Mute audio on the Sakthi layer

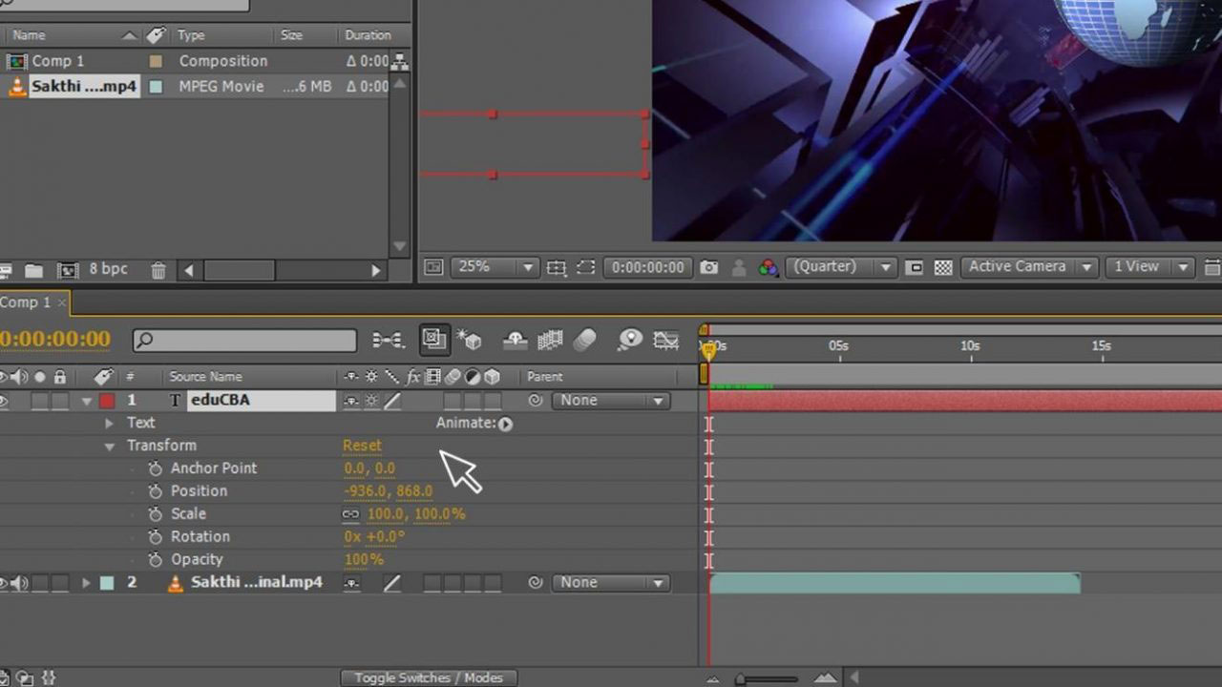(x=18, y=582)
